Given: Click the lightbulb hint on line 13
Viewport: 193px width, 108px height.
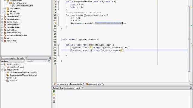Looking at the screenshot, I should (55, 23).
